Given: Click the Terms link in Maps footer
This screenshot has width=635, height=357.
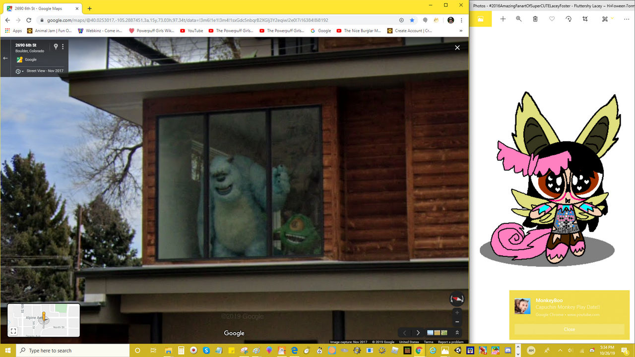Looking at the screenshot, I should click(428, 342).
